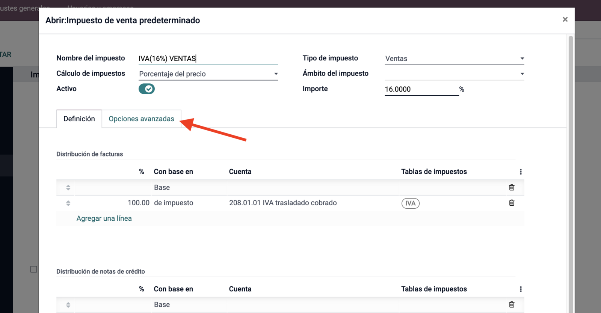The image size is (601, 313).
Task: Delete the 208.01.01 IVA trasladado cobrado row
Action: click(x=512, y=203)
